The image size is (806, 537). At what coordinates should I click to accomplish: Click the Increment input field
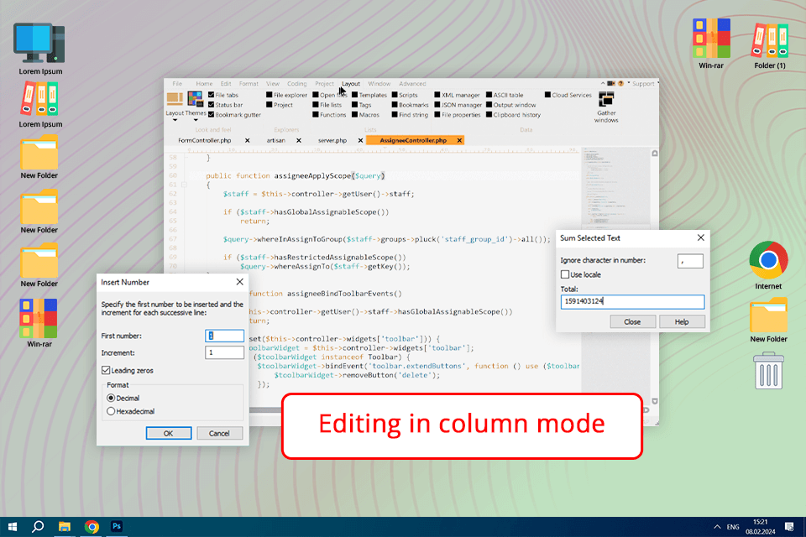(225, 352)
